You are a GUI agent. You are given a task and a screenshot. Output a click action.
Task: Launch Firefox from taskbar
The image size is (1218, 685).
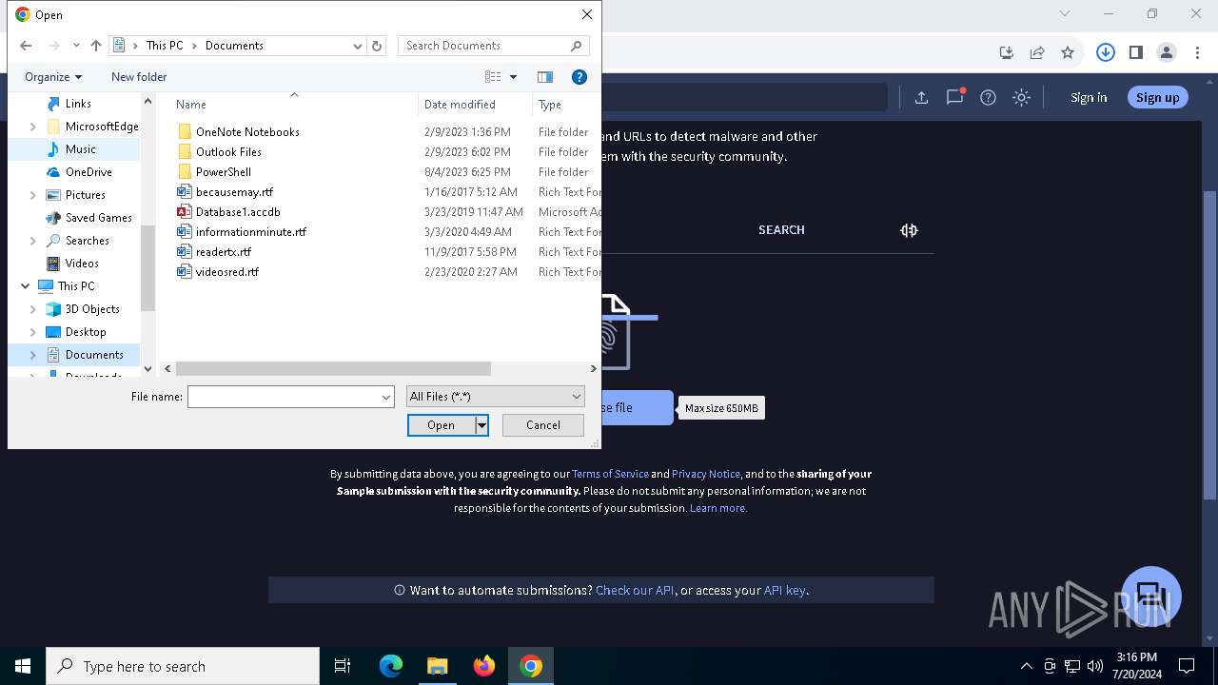(483, 666)
